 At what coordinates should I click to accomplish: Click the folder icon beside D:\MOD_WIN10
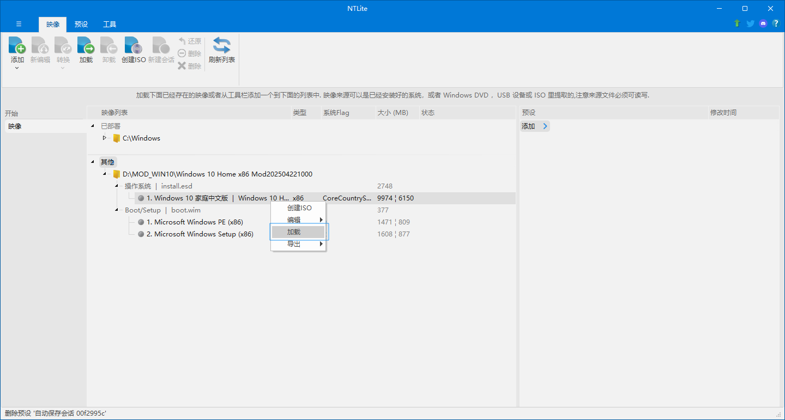point(116,174)
